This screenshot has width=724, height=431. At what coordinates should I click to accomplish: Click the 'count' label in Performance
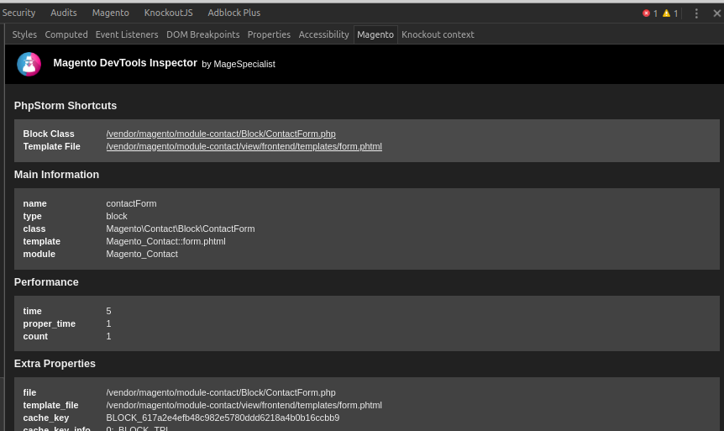click(35, 336)
